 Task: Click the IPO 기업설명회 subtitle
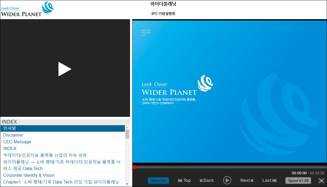tap(163, 13)
